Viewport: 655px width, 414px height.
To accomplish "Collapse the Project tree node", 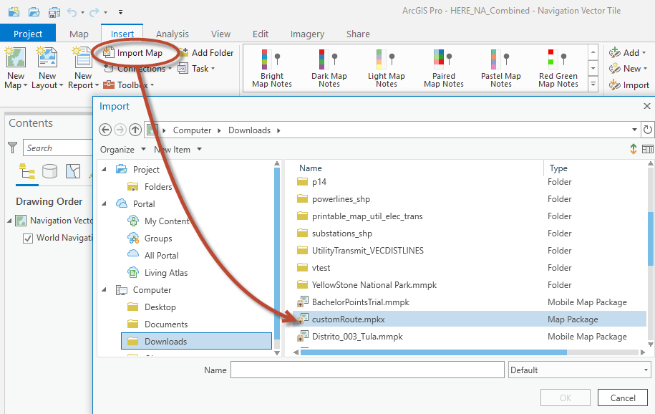I will point(104,169).
